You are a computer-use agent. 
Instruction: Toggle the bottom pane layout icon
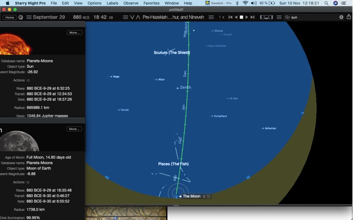coord(267,18)
